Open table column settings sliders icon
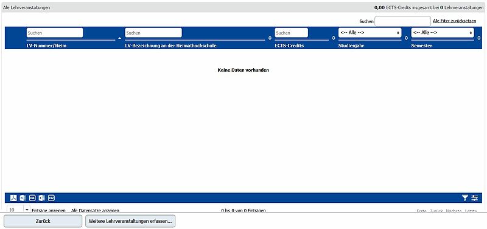 pyautogui.click(x=475, y=198)
